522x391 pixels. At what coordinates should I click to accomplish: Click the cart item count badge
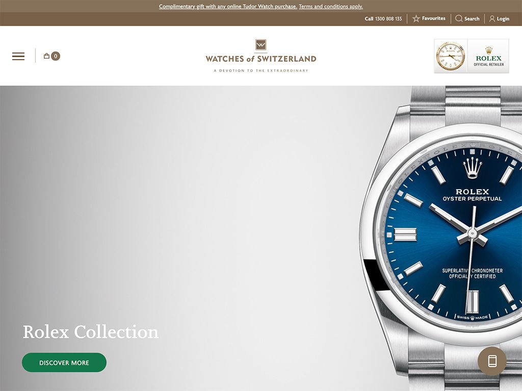(56, 56)
